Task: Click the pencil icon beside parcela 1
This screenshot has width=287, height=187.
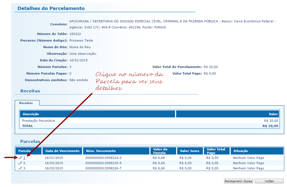Action: [x=20, y=158]
